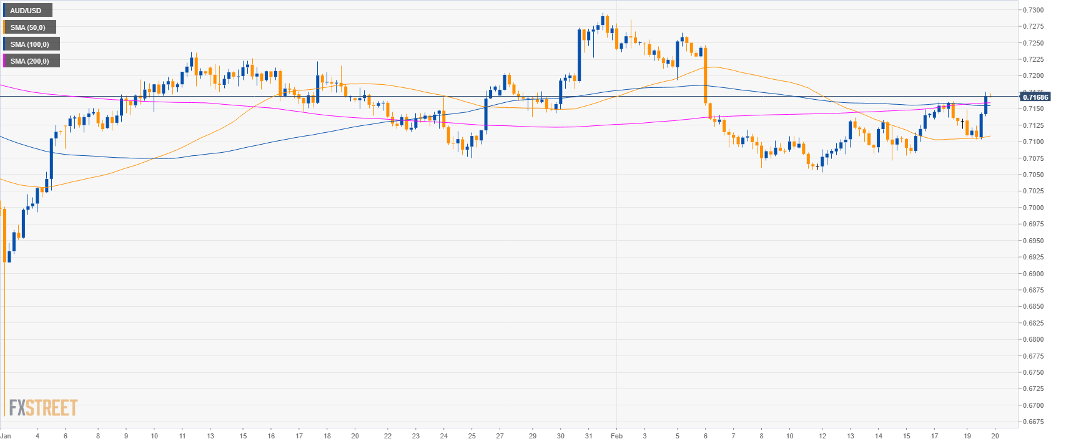Click the tall blue candle before Jan 31
1066x444 pixels.
click(580, 55)
